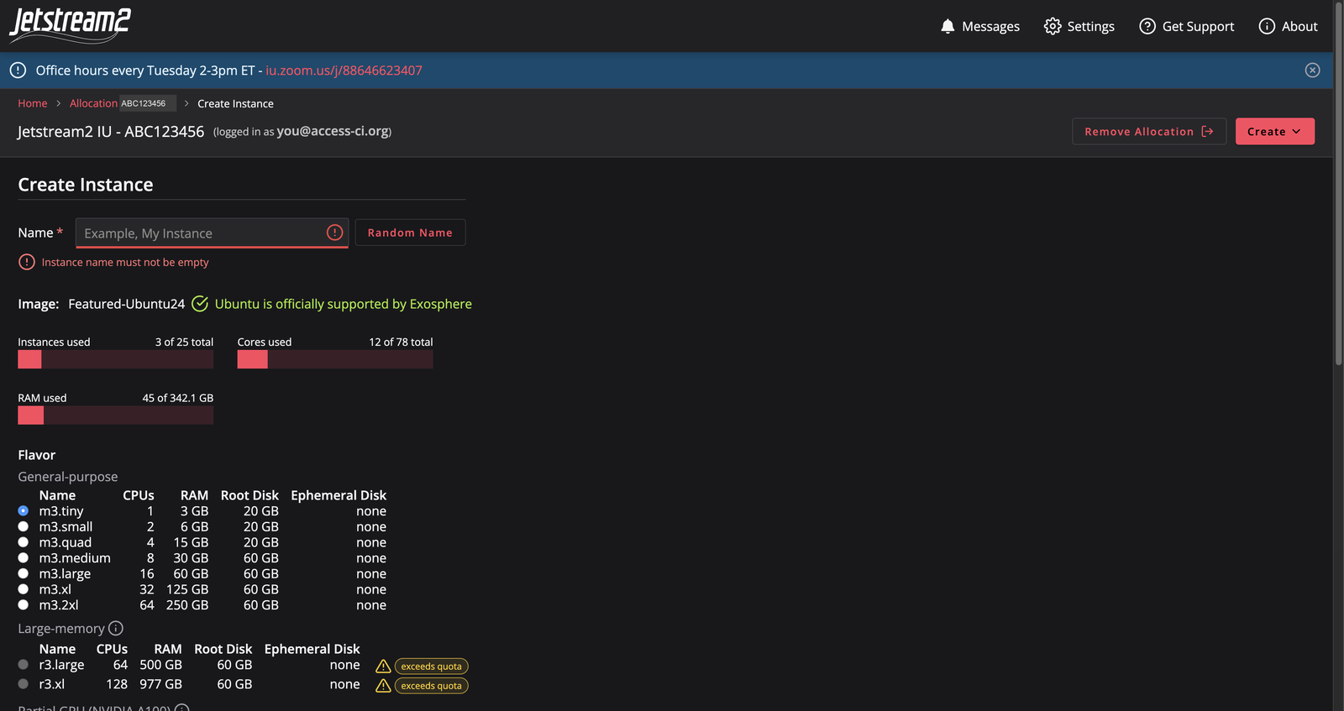Viewport: 1344px width, 711px height.
Task: Select the m3.quad flavor radio
Action: [x=23, y=542]
